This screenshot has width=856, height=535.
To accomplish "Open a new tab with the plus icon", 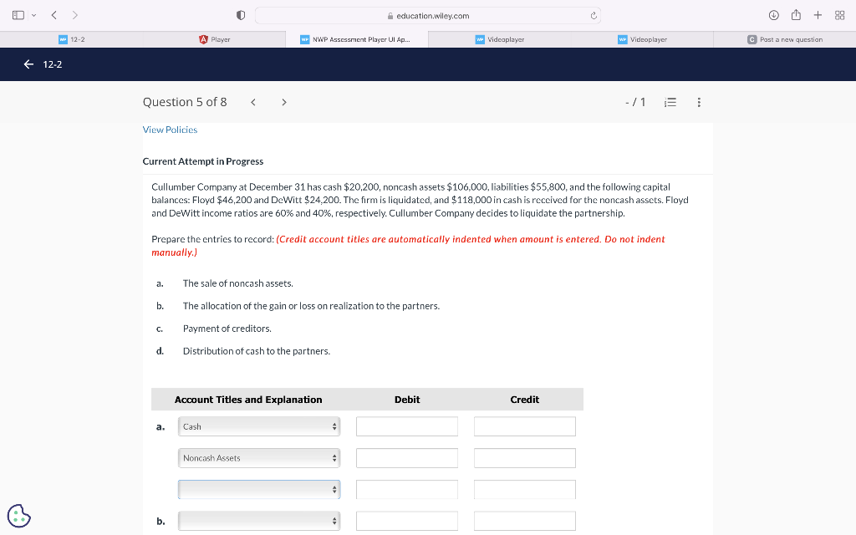I will (x=816, y=14).
